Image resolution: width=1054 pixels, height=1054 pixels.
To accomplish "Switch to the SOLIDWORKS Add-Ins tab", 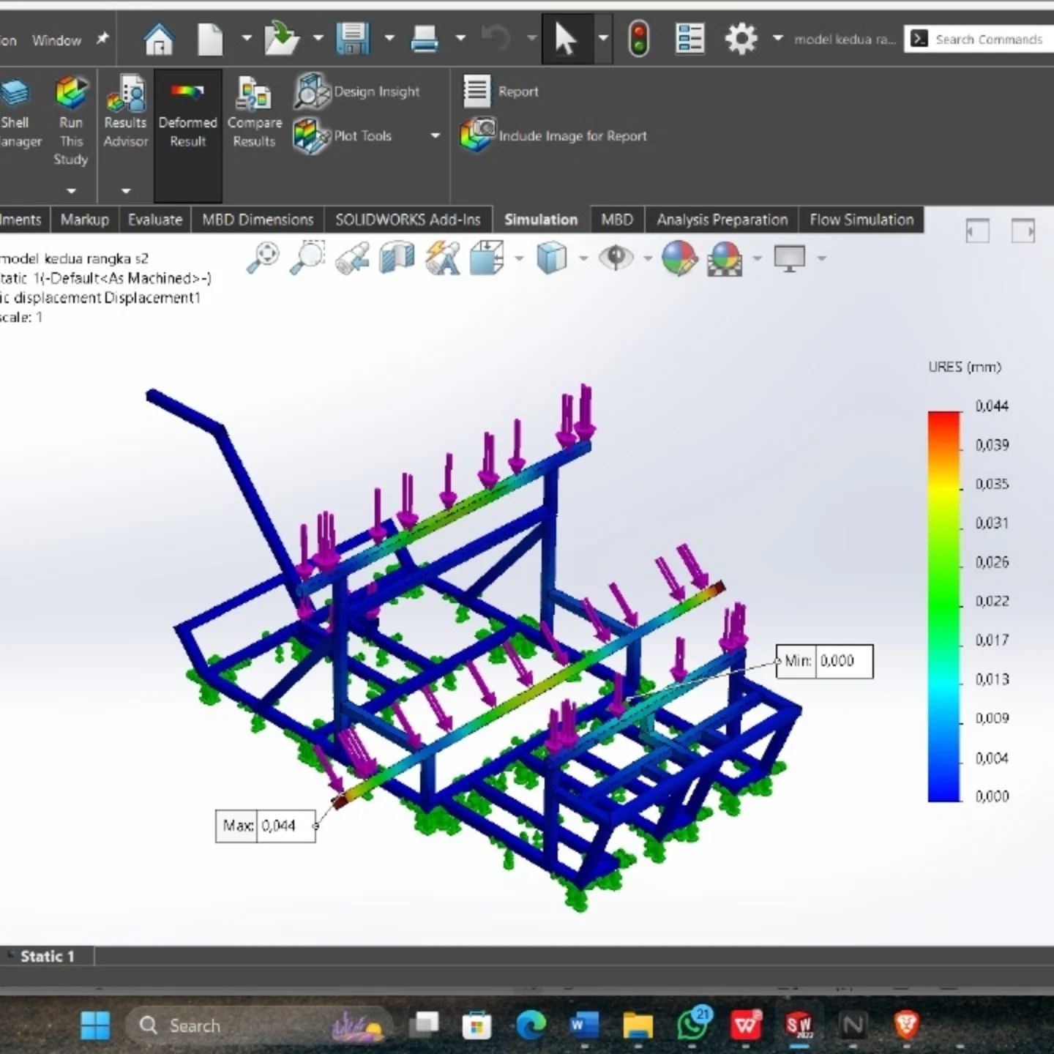I will [x=408, y=220].
